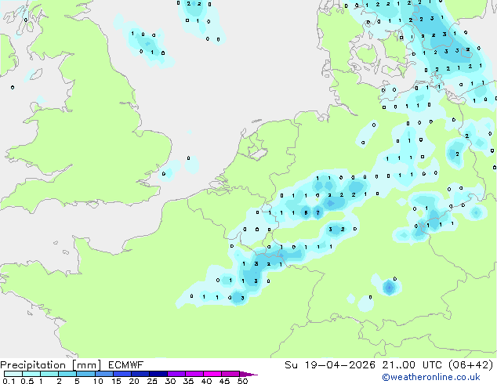This screenshot has width=497, height=384.
Task: Select the 30–35 mm purple legend swatch
Action: coord(176,374)
